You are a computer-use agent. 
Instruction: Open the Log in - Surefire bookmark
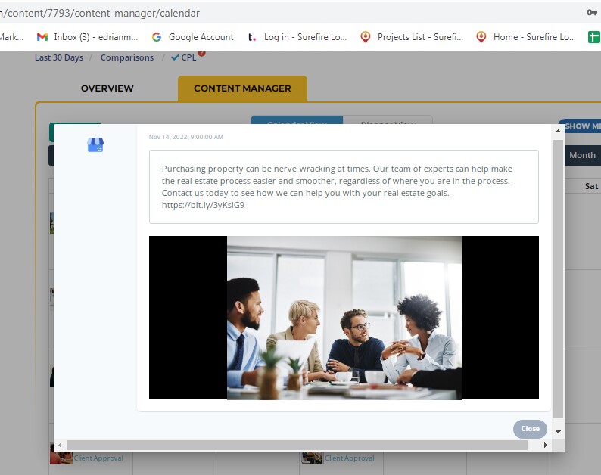(x=297, y=37)
